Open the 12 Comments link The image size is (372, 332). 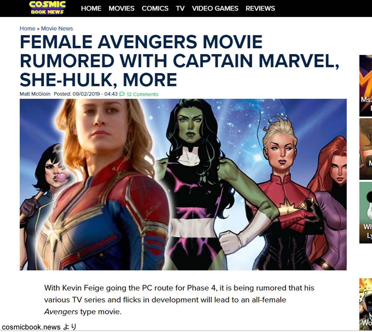pos(142,94)
